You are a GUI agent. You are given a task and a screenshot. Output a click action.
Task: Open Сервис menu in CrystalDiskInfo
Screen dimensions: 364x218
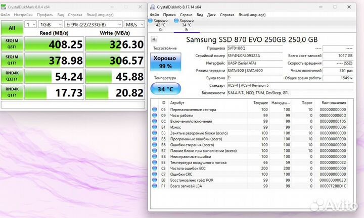[x=186, y=15]
